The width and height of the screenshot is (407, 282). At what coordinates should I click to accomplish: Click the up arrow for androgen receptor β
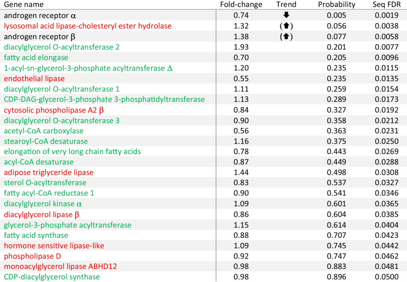click(286, 36)
